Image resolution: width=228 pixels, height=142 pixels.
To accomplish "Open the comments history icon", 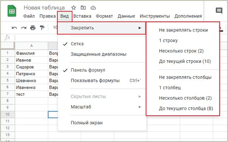I will (219, 11).
